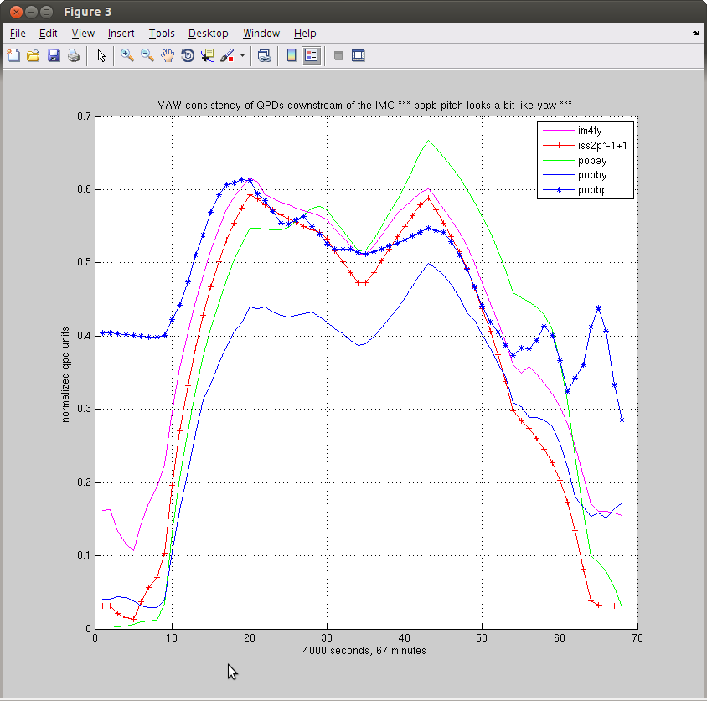The height and width of the screenshot is (701, 707).
Task: Open the Window menu
Action: point(261,34)
